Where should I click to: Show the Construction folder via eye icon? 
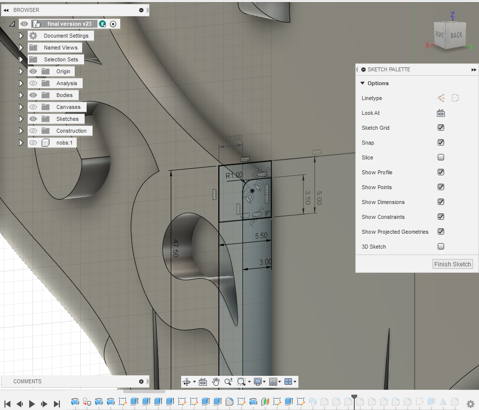click(33, 131)
